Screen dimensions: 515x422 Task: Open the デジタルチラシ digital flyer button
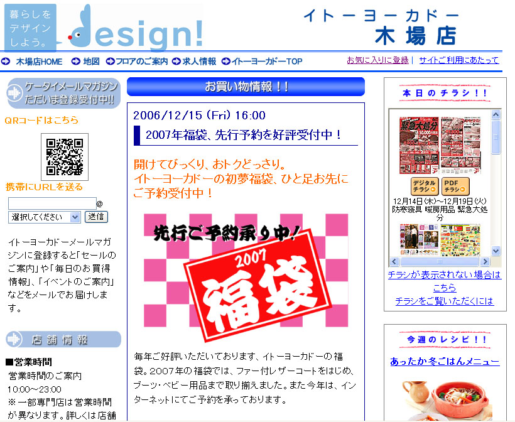pos(425,186)
